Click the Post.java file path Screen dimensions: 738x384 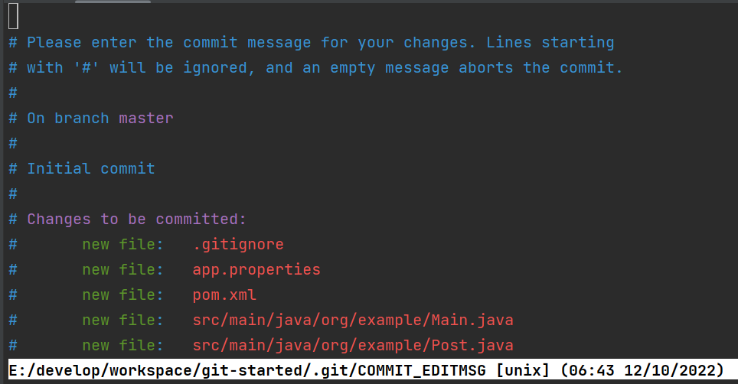pyautogui.click(x=353, y=346)
